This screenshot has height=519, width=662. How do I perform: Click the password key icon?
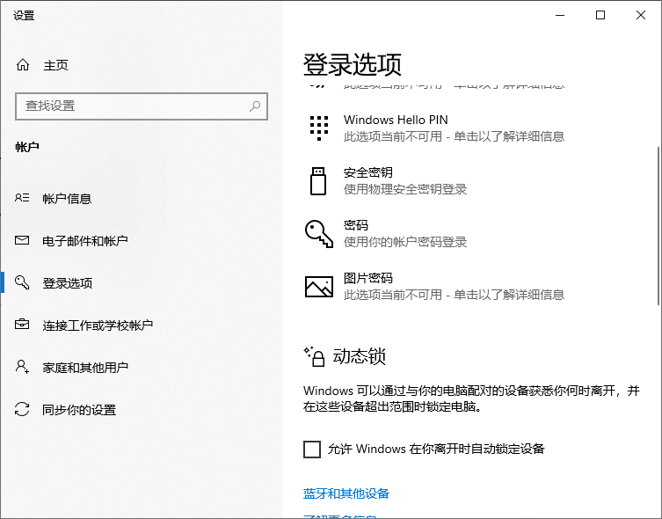pyautogui.click(x=318, y=233)
